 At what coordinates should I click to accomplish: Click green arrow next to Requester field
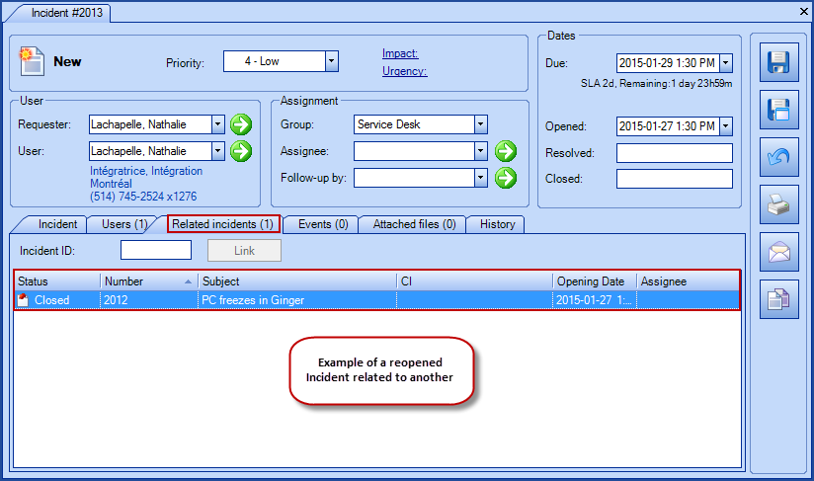click(x=241, y=124)
